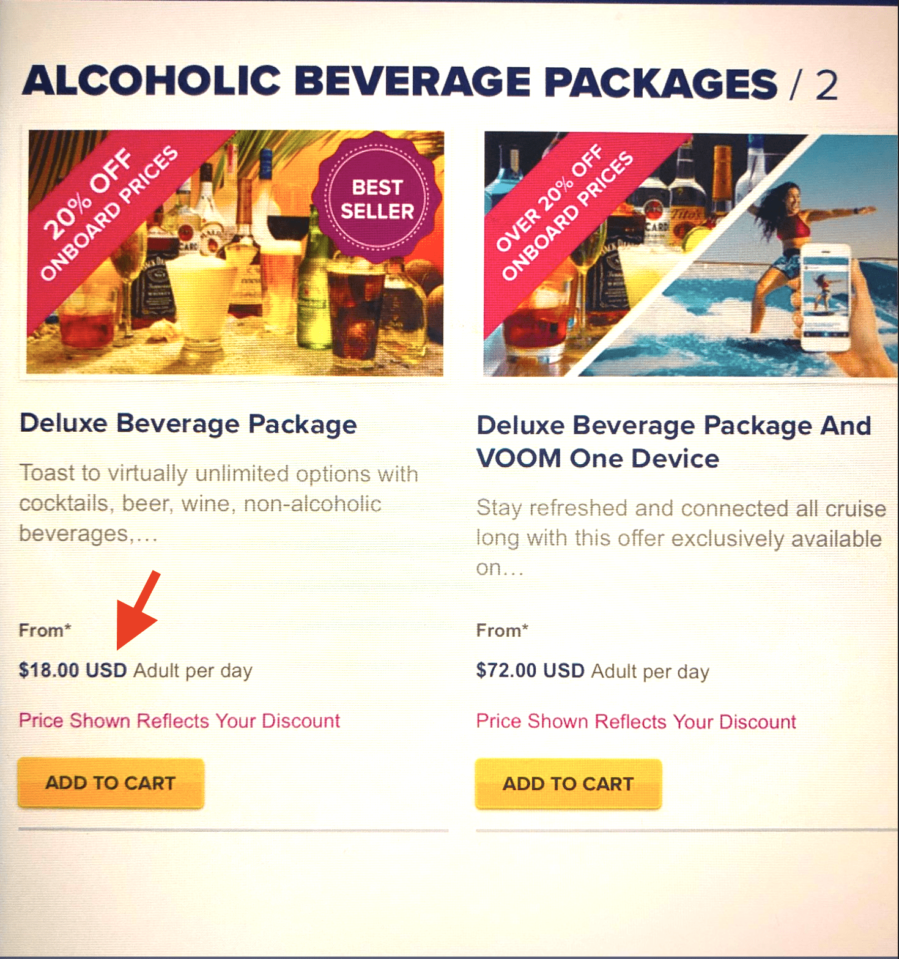Screen dimensions: 899x959
Task: Click the Deluxe Beverage Package product image
Action: 235,253
